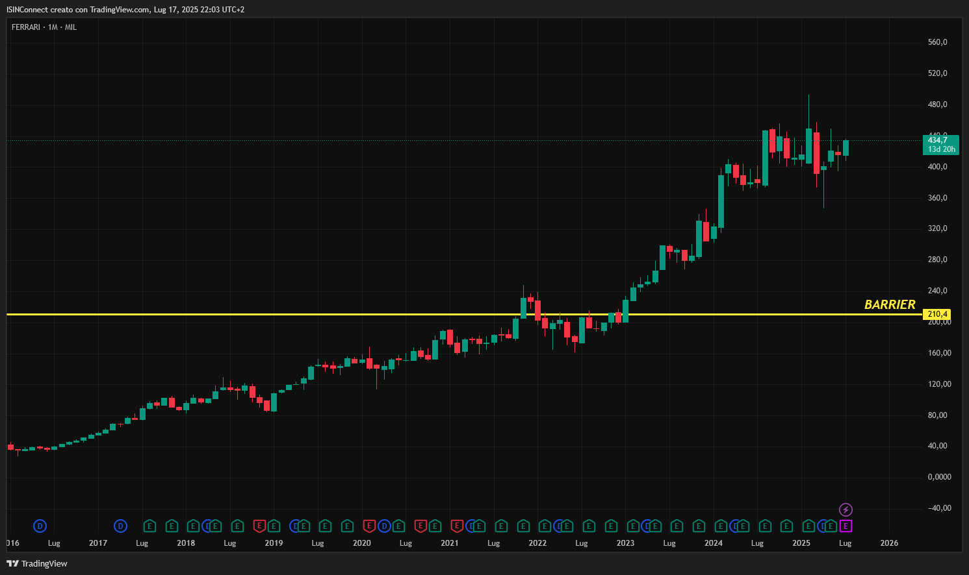
Task: Click the 360,0 price axis label
Action: click(x=937, y=198)
